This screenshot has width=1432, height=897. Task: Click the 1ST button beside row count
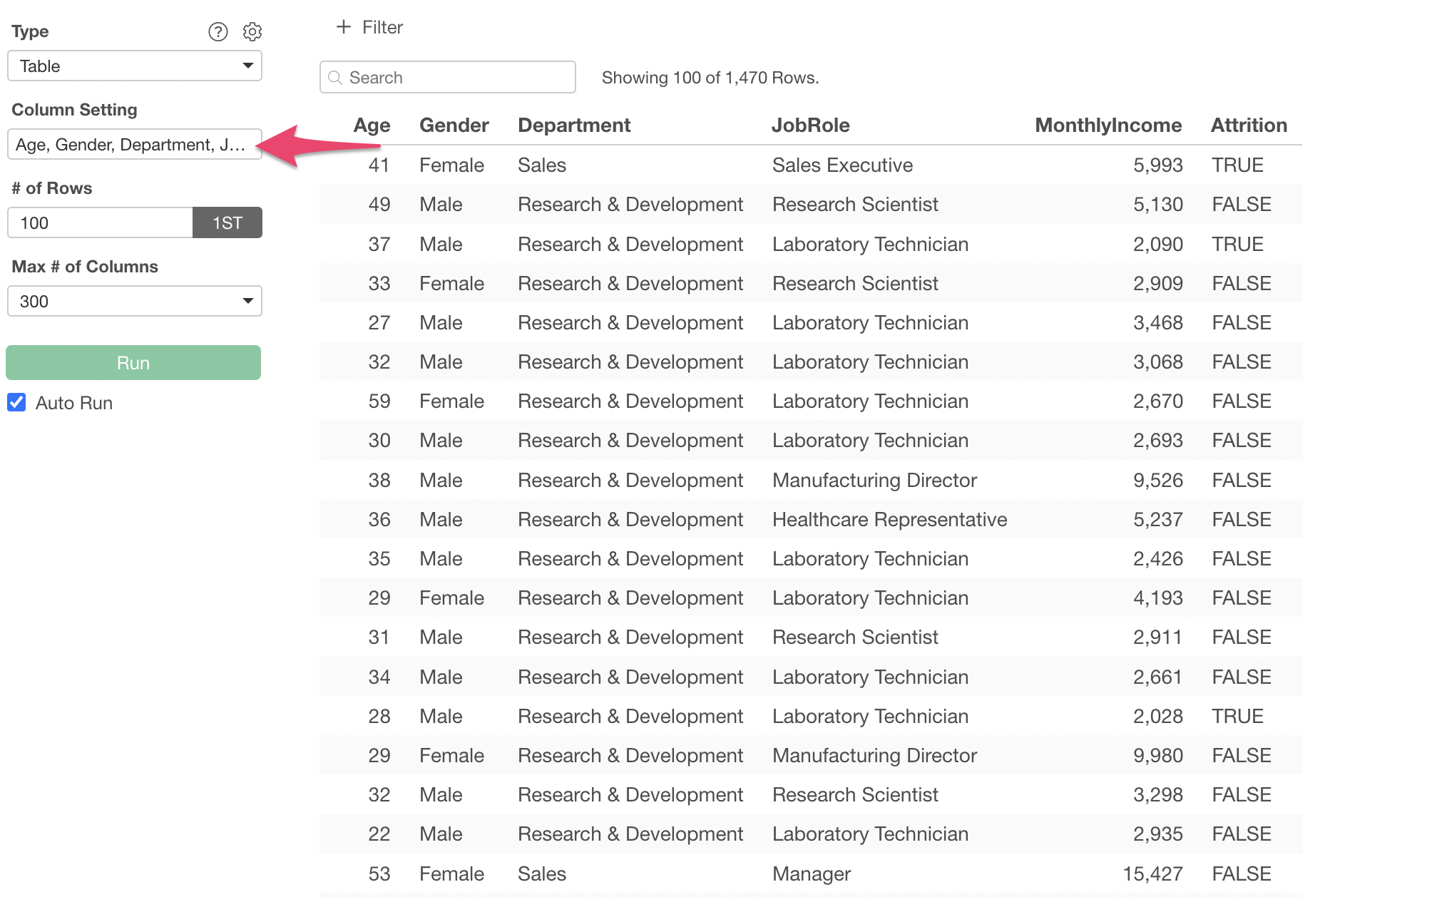click(227, 223)
